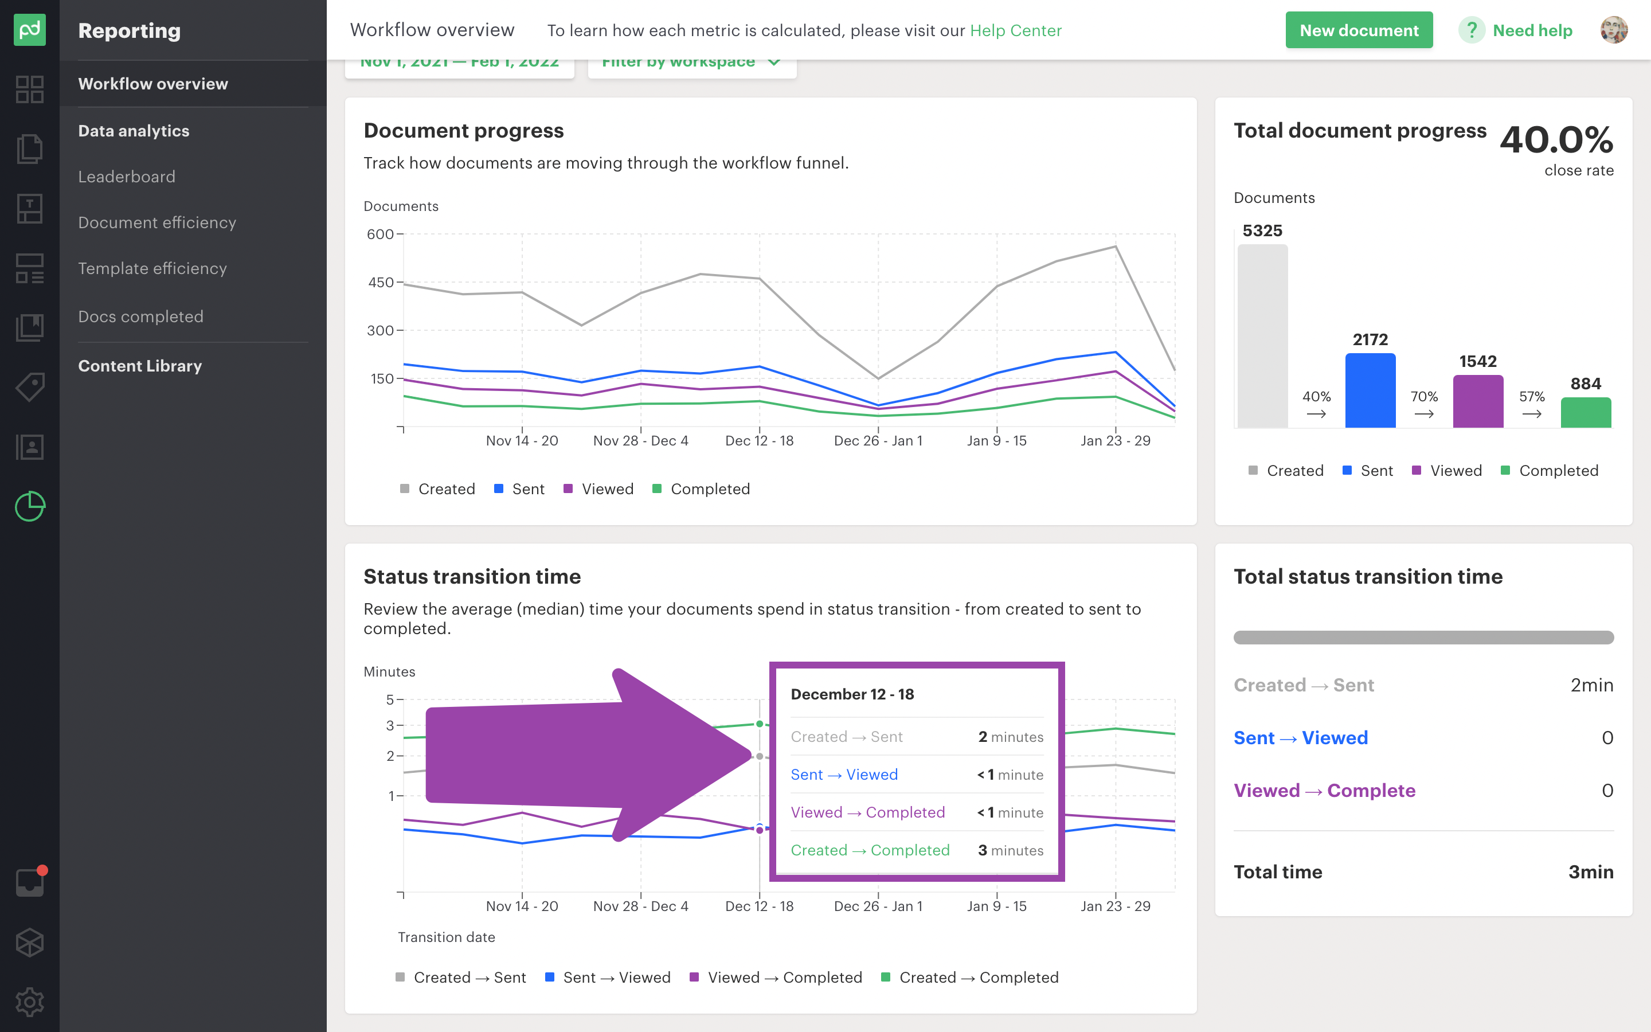Select Data analytics section

click(x=134, y=131)
